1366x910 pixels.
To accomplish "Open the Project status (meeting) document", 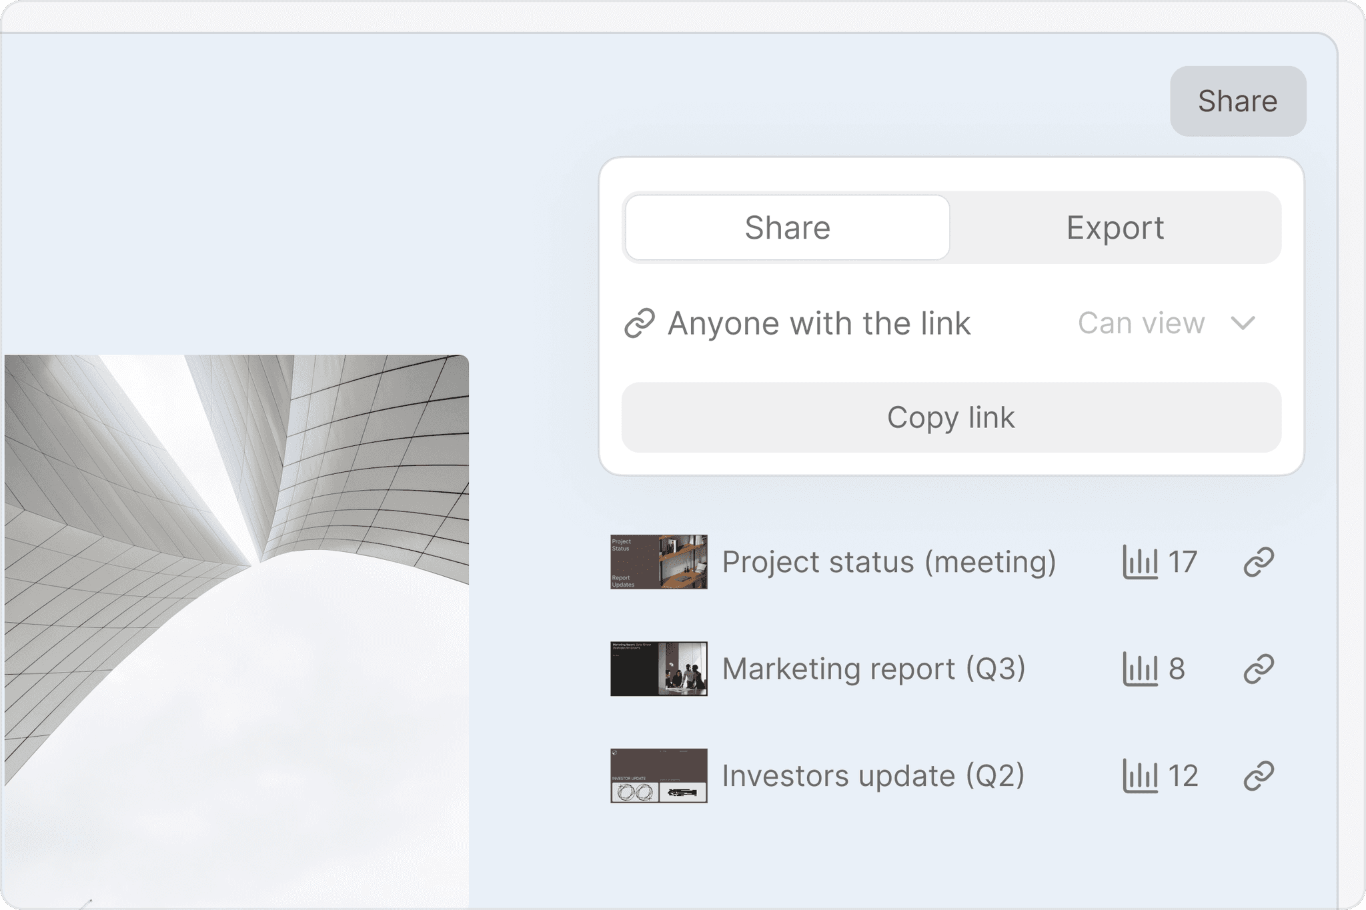I will coord(889,562).
